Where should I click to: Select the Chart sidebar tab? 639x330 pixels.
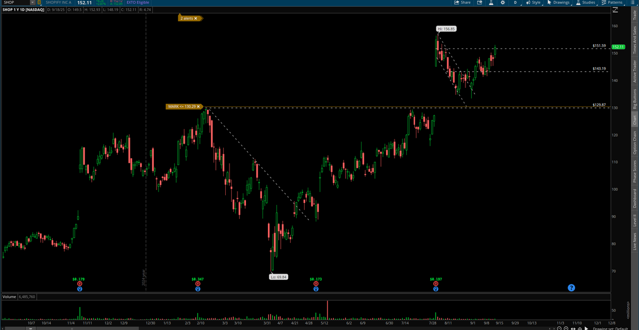(634, 120)
